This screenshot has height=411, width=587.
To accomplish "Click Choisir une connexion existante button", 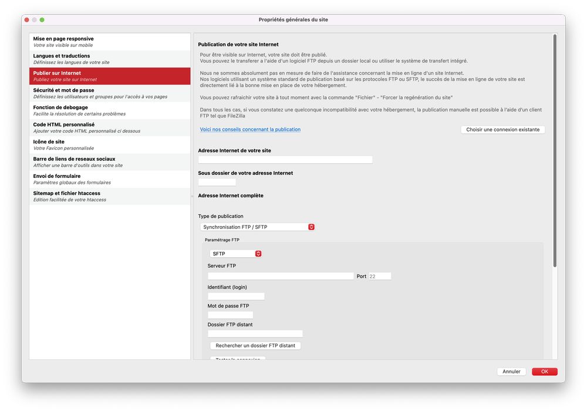I will (502, 129).
